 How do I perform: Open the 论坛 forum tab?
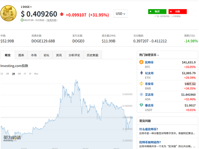[46, 55]
